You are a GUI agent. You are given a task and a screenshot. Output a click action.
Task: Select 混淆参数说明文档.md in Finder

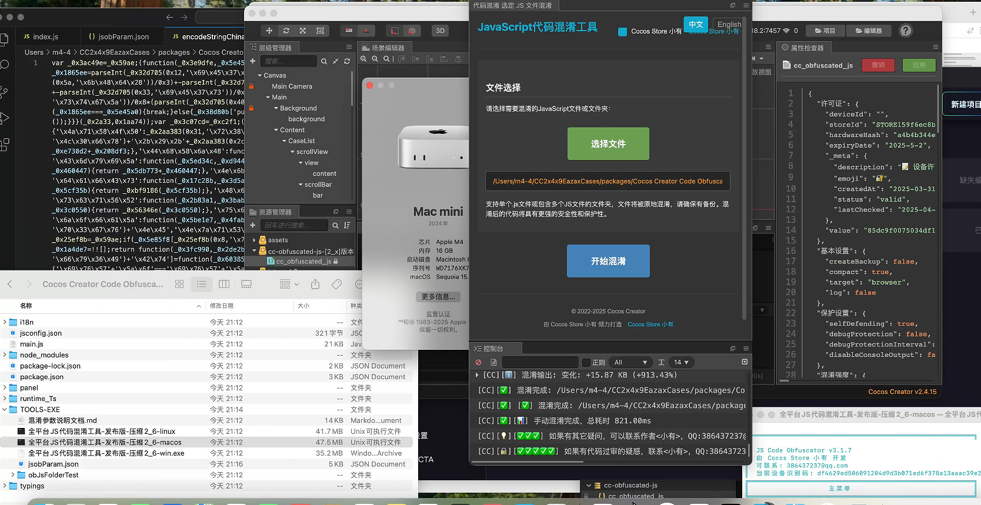click(62, 420)
